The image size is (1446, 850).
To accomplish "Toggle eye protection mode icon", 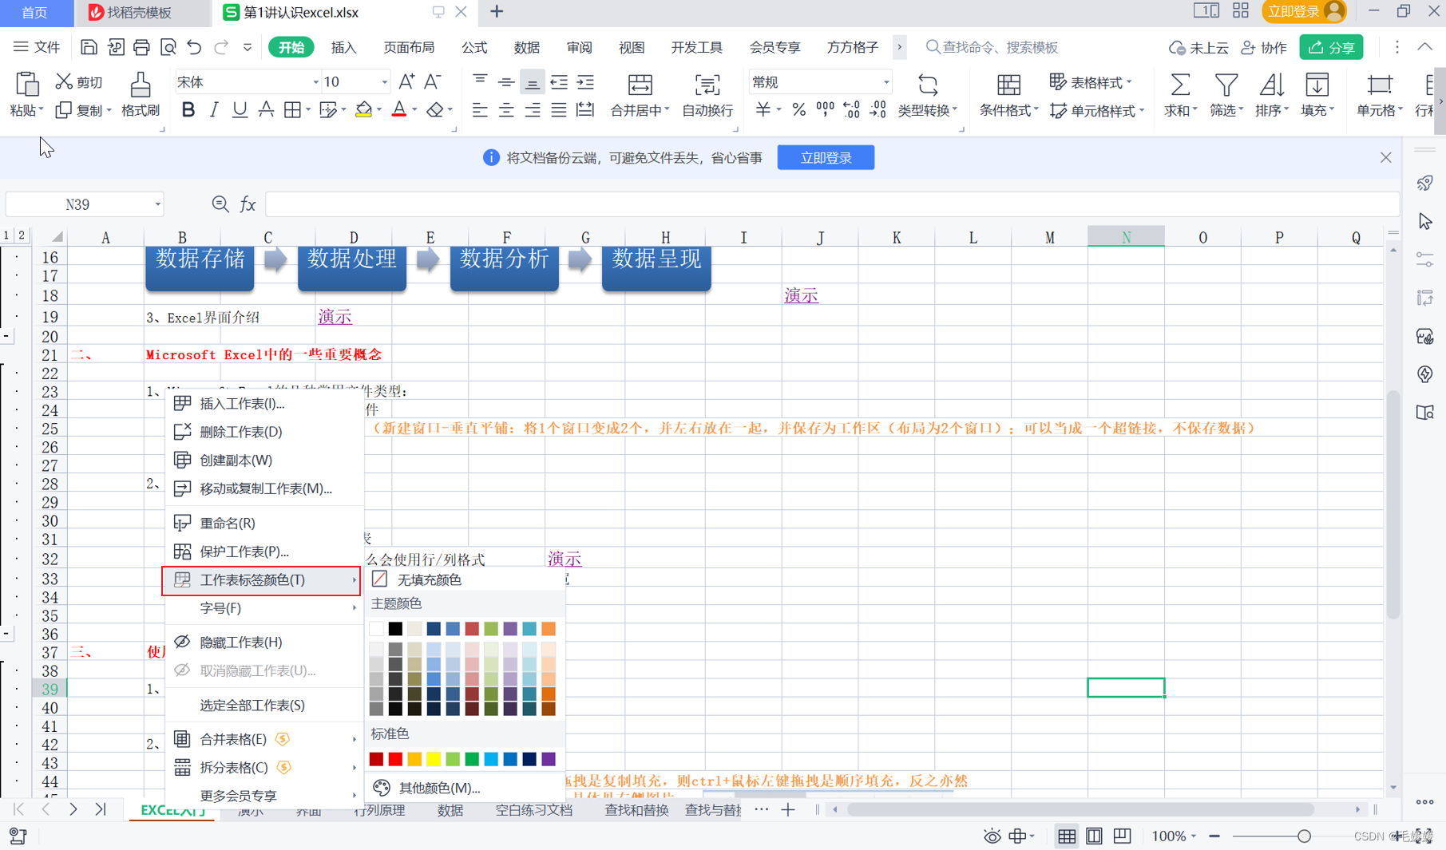I will (992, 836).
